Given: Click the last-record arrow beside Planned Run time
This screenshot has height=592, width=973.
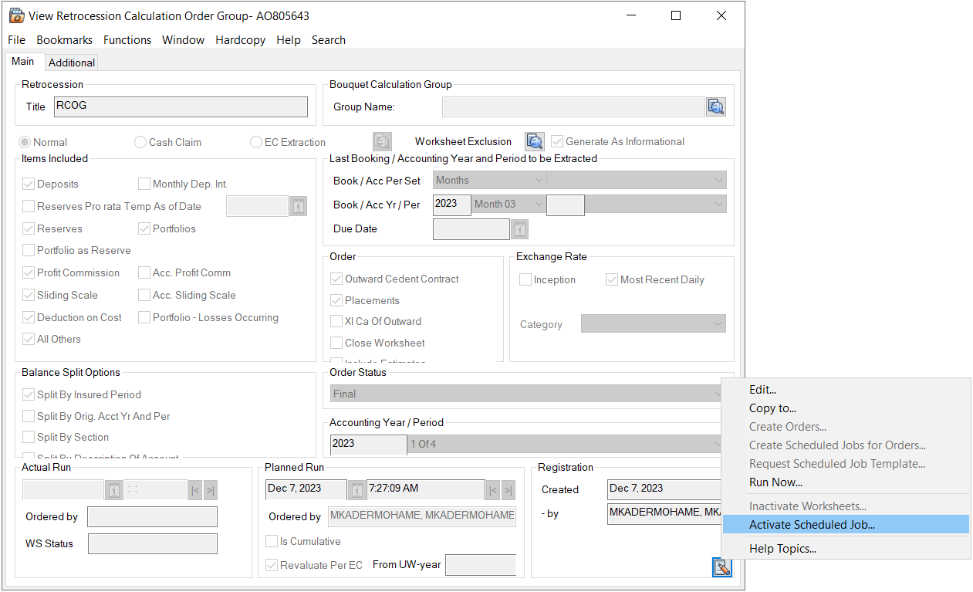Looking at the screenshot, I should (x=508, y=489).
